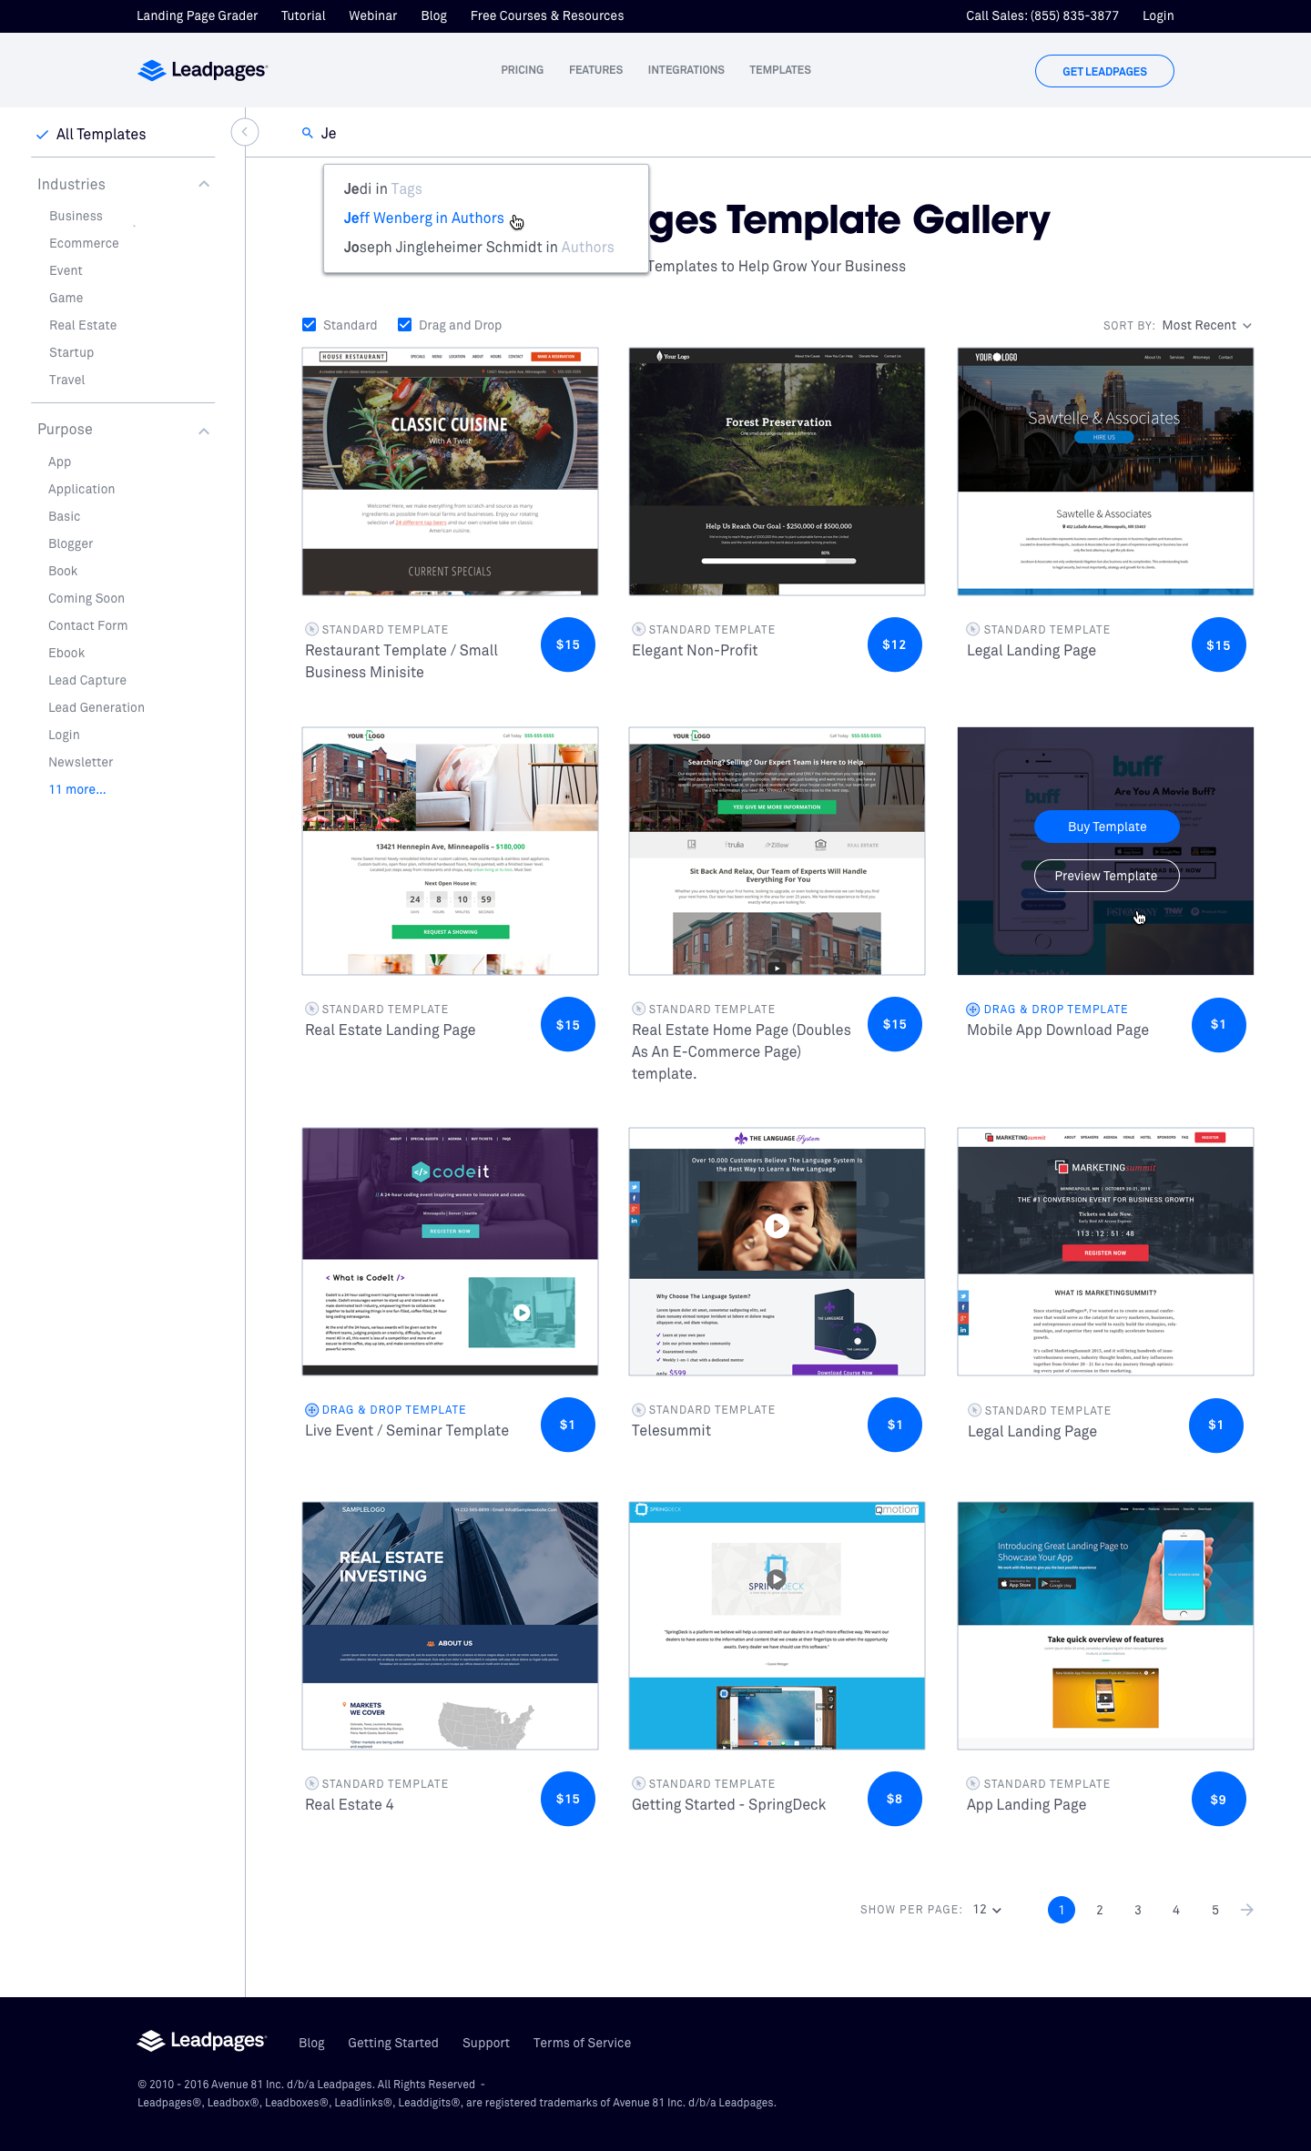This screenshot has width=1311, height=2151.
Task: Filter by Startup industry
Action: [x=71, y=352]
